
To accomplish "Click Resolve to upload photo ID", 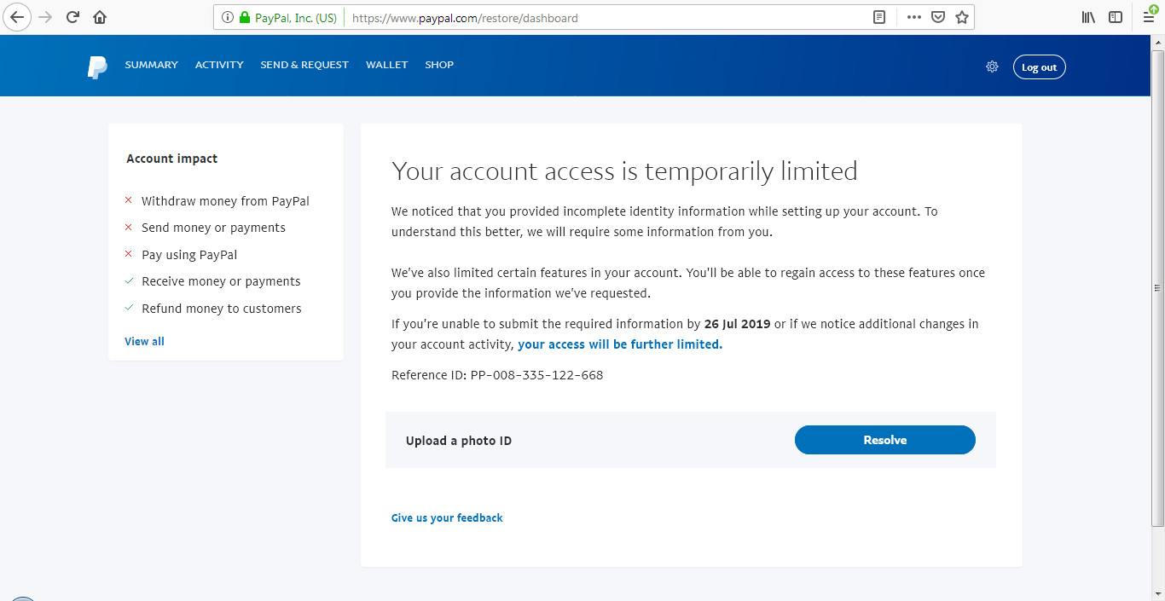I will pyautogui.click(x=884, y=440).
